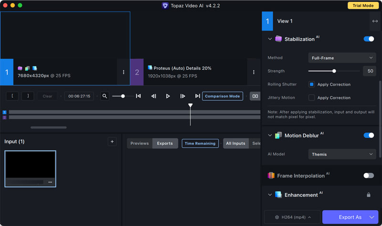Image resolution: width=382 pixels, height=226 pixels.
Task: Click the Proteus (Auto) Details 20% label
Action: pos(182,68)
